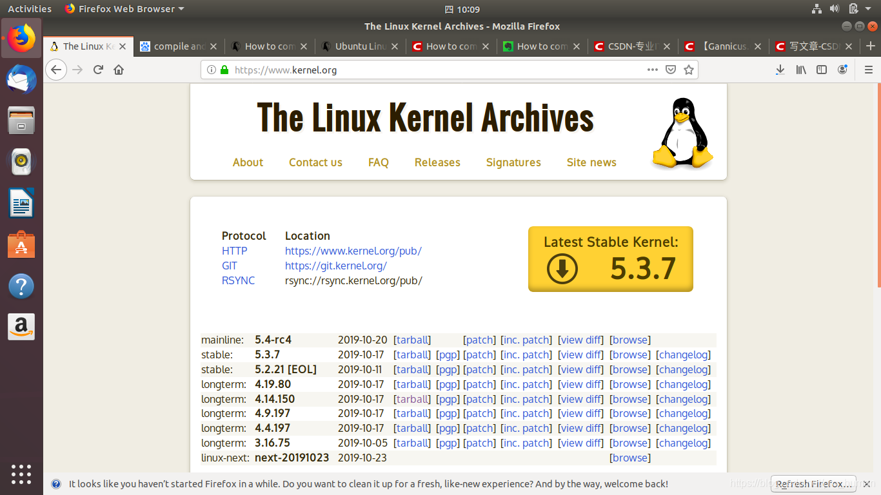Open the About page link
881x495 pixels.
[x=248, y=162]
